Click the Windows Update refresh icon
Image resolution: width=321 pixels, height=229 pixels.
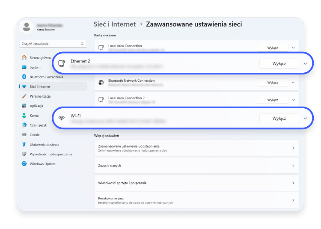[x=24, y=164]
